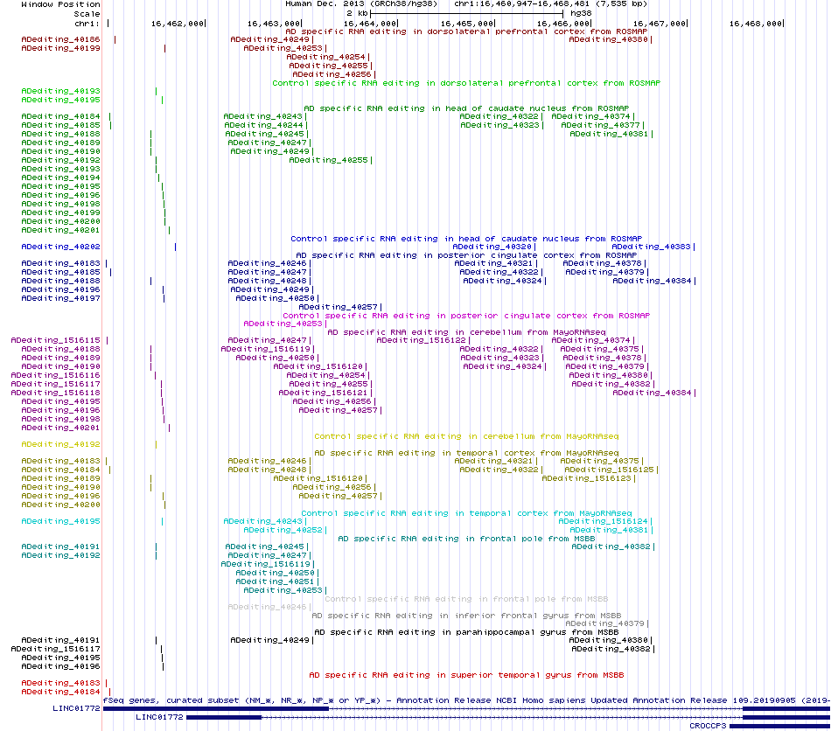
Task: Open the ADediting_40197 item label
Action: coord(60,299)
